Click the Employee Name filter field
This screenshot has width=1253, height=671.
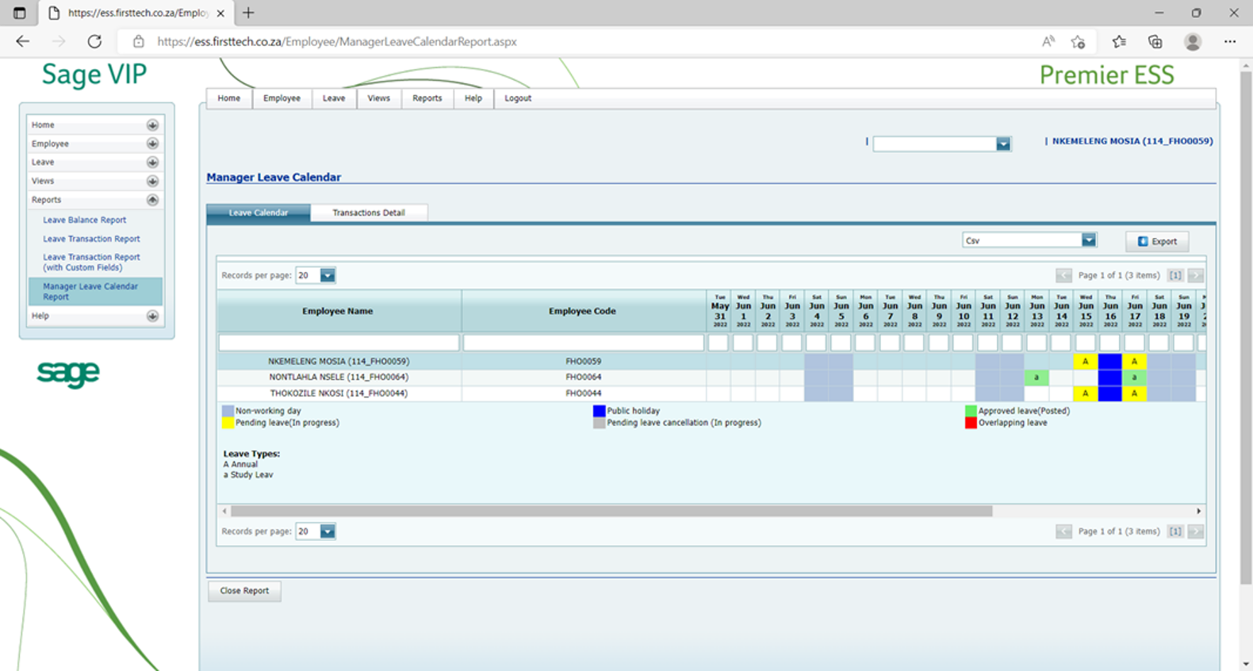(339, 343)
